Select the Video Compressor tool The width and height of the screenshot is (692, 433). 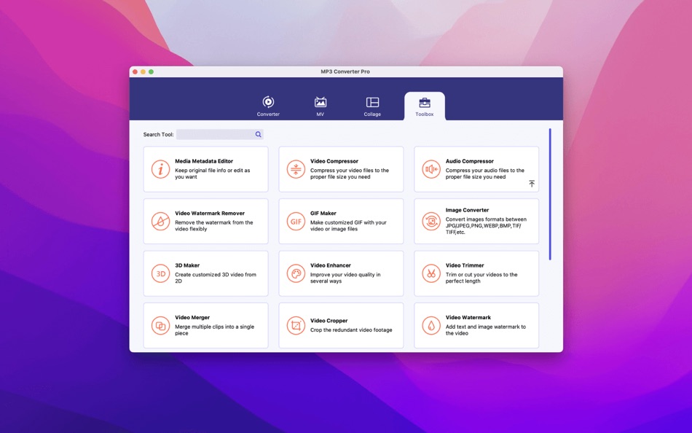click(341, 168)
